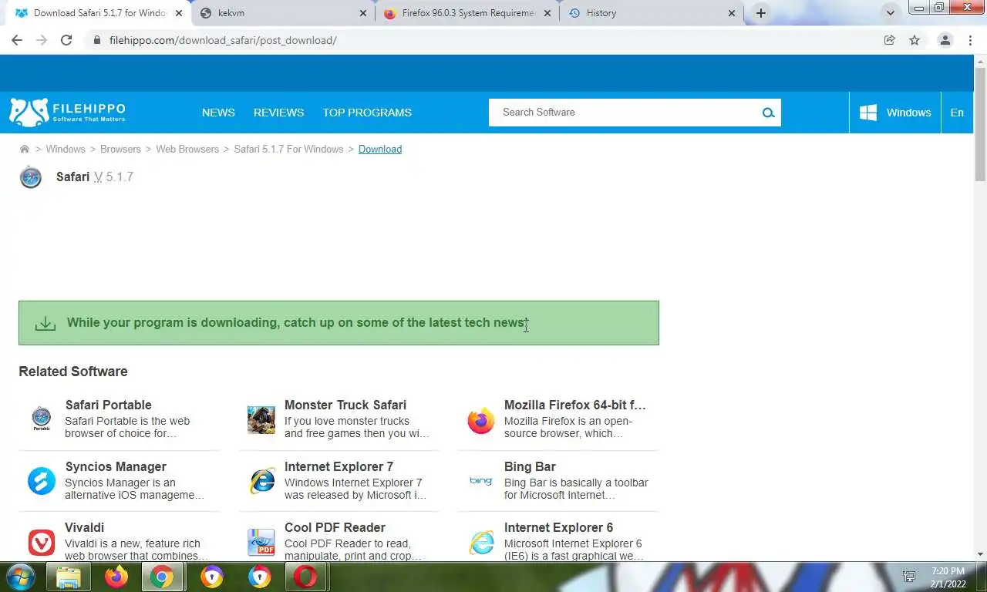Click the Web Browsers breadcrumb link

187,149
